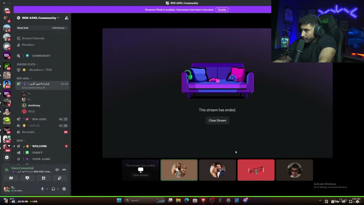Edit the channel status pencil icon
Image resolution: width=364 pixels, height=205 pixels.
pos(44,88)
